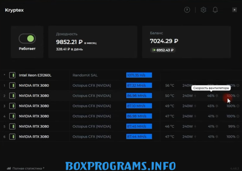Image resolution: width=242 pixels, height=171 pixels.
Task: Click the 87.45 MH/s hashrate bar
Action: point(139,126)
